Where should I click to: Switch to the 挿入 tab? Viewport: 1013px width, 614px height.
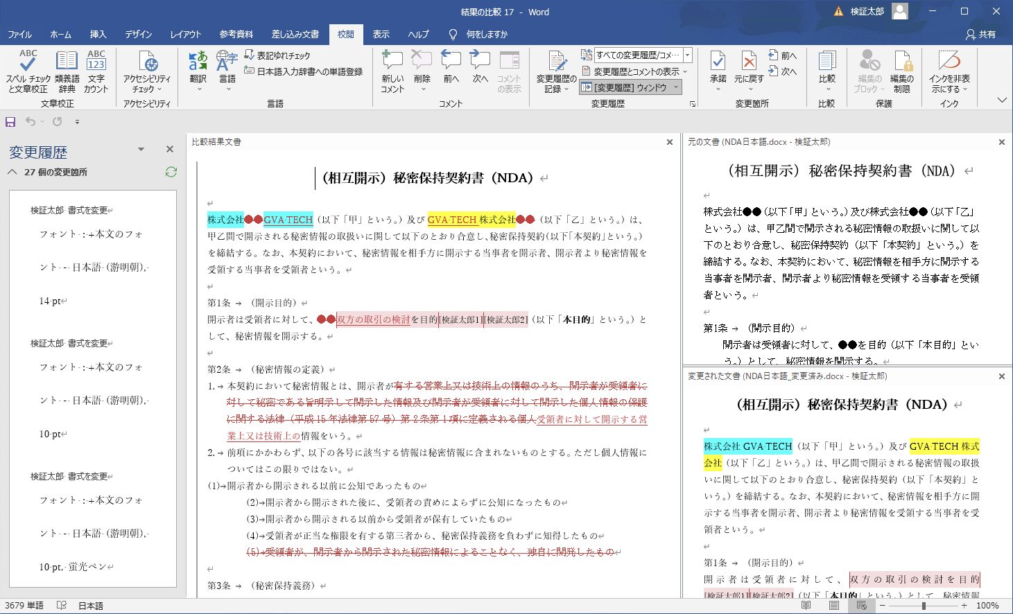(98, 34)
